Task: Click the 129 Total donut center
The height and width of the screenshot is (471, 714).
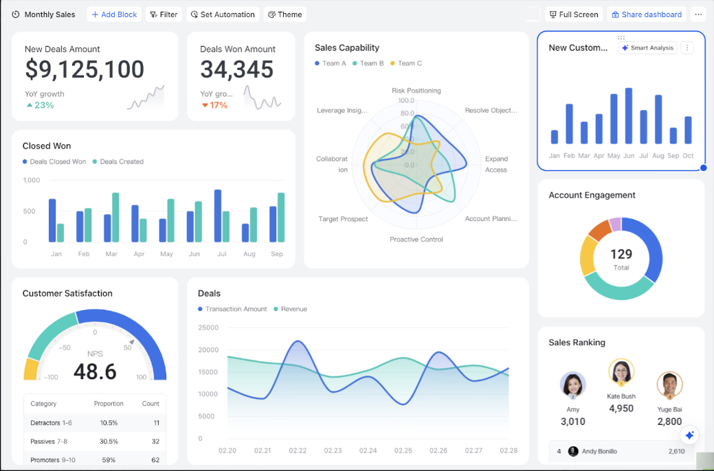Action: (621, 258)
